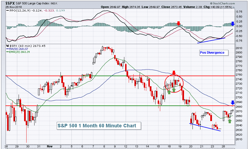Click the 12 date axis label
Viewport: 250px width, 149px height.
pyautogui.click(x=126, y=146)
